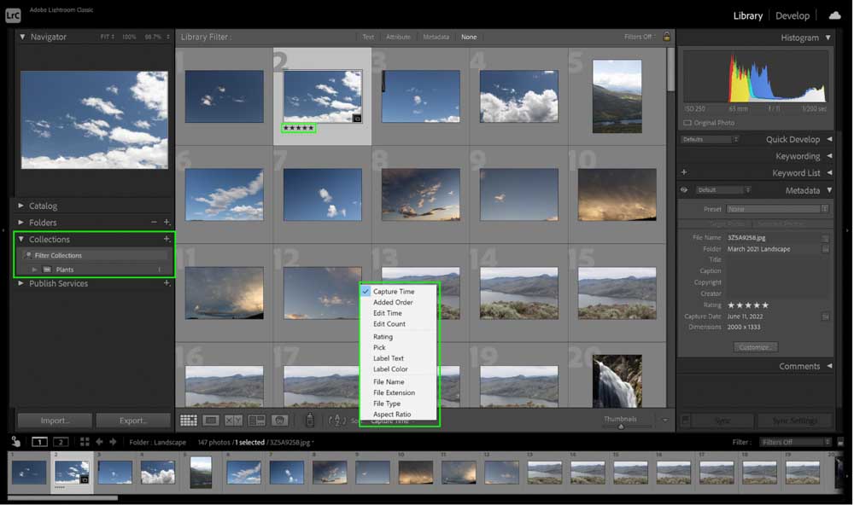This screenshot has height=505, width=854.
Task: Click the Customize button in Metadata
Action: tap(755, 347)
